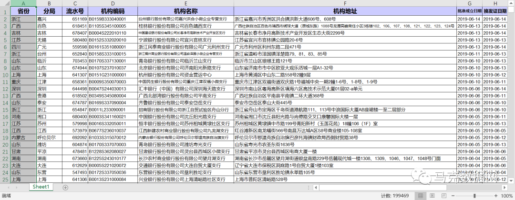This screenshot has width=515, height=200.
Task: Select column F header
Action: click(345, 3)
